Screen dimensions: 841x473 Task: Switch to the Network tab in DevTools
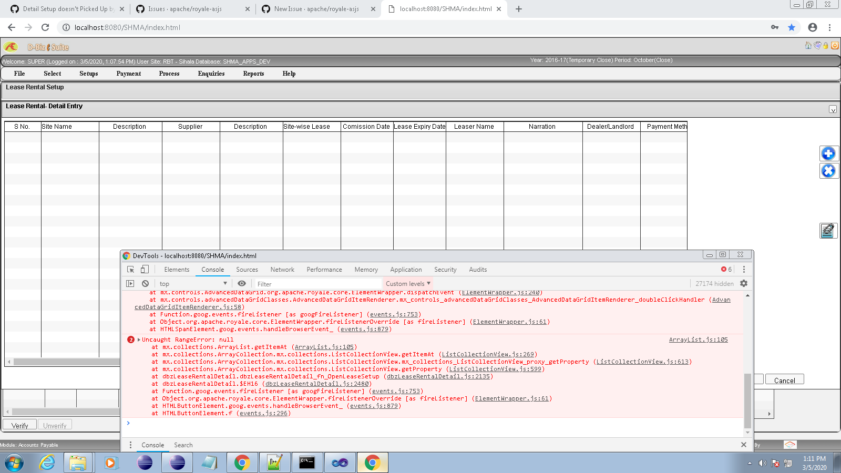tap(282, 269)
